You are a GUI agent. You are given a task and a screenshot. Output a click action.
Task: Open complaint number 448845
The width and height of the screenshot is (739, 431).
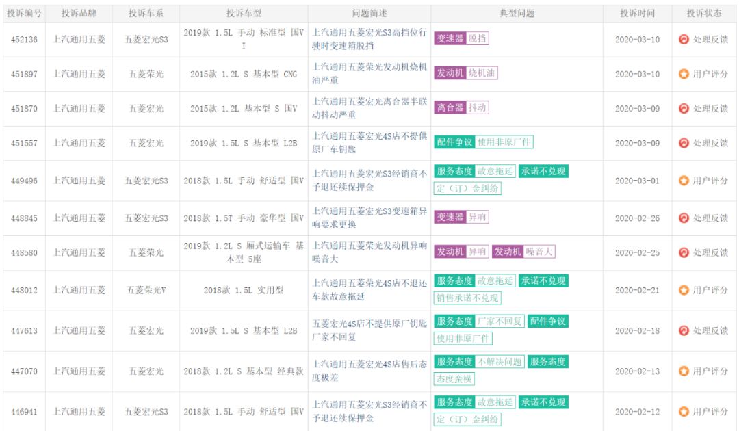pyautogui.click(x=24, y=218)
